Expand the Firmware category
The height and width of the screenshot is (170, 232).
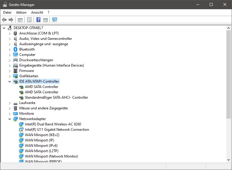coord(10,71)
